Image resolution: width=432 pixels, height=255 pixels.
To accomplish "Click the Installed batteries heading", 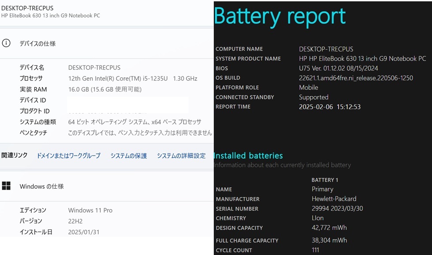I will [248, 156].
